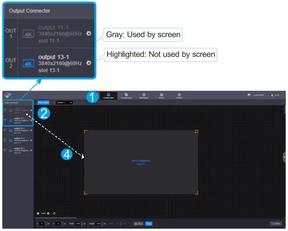Image resolution: width=288 pixels, height=231 pixels.
Task: Click the Width field stepper arrows
Action: pyautogui.click(x=82, y=224)
